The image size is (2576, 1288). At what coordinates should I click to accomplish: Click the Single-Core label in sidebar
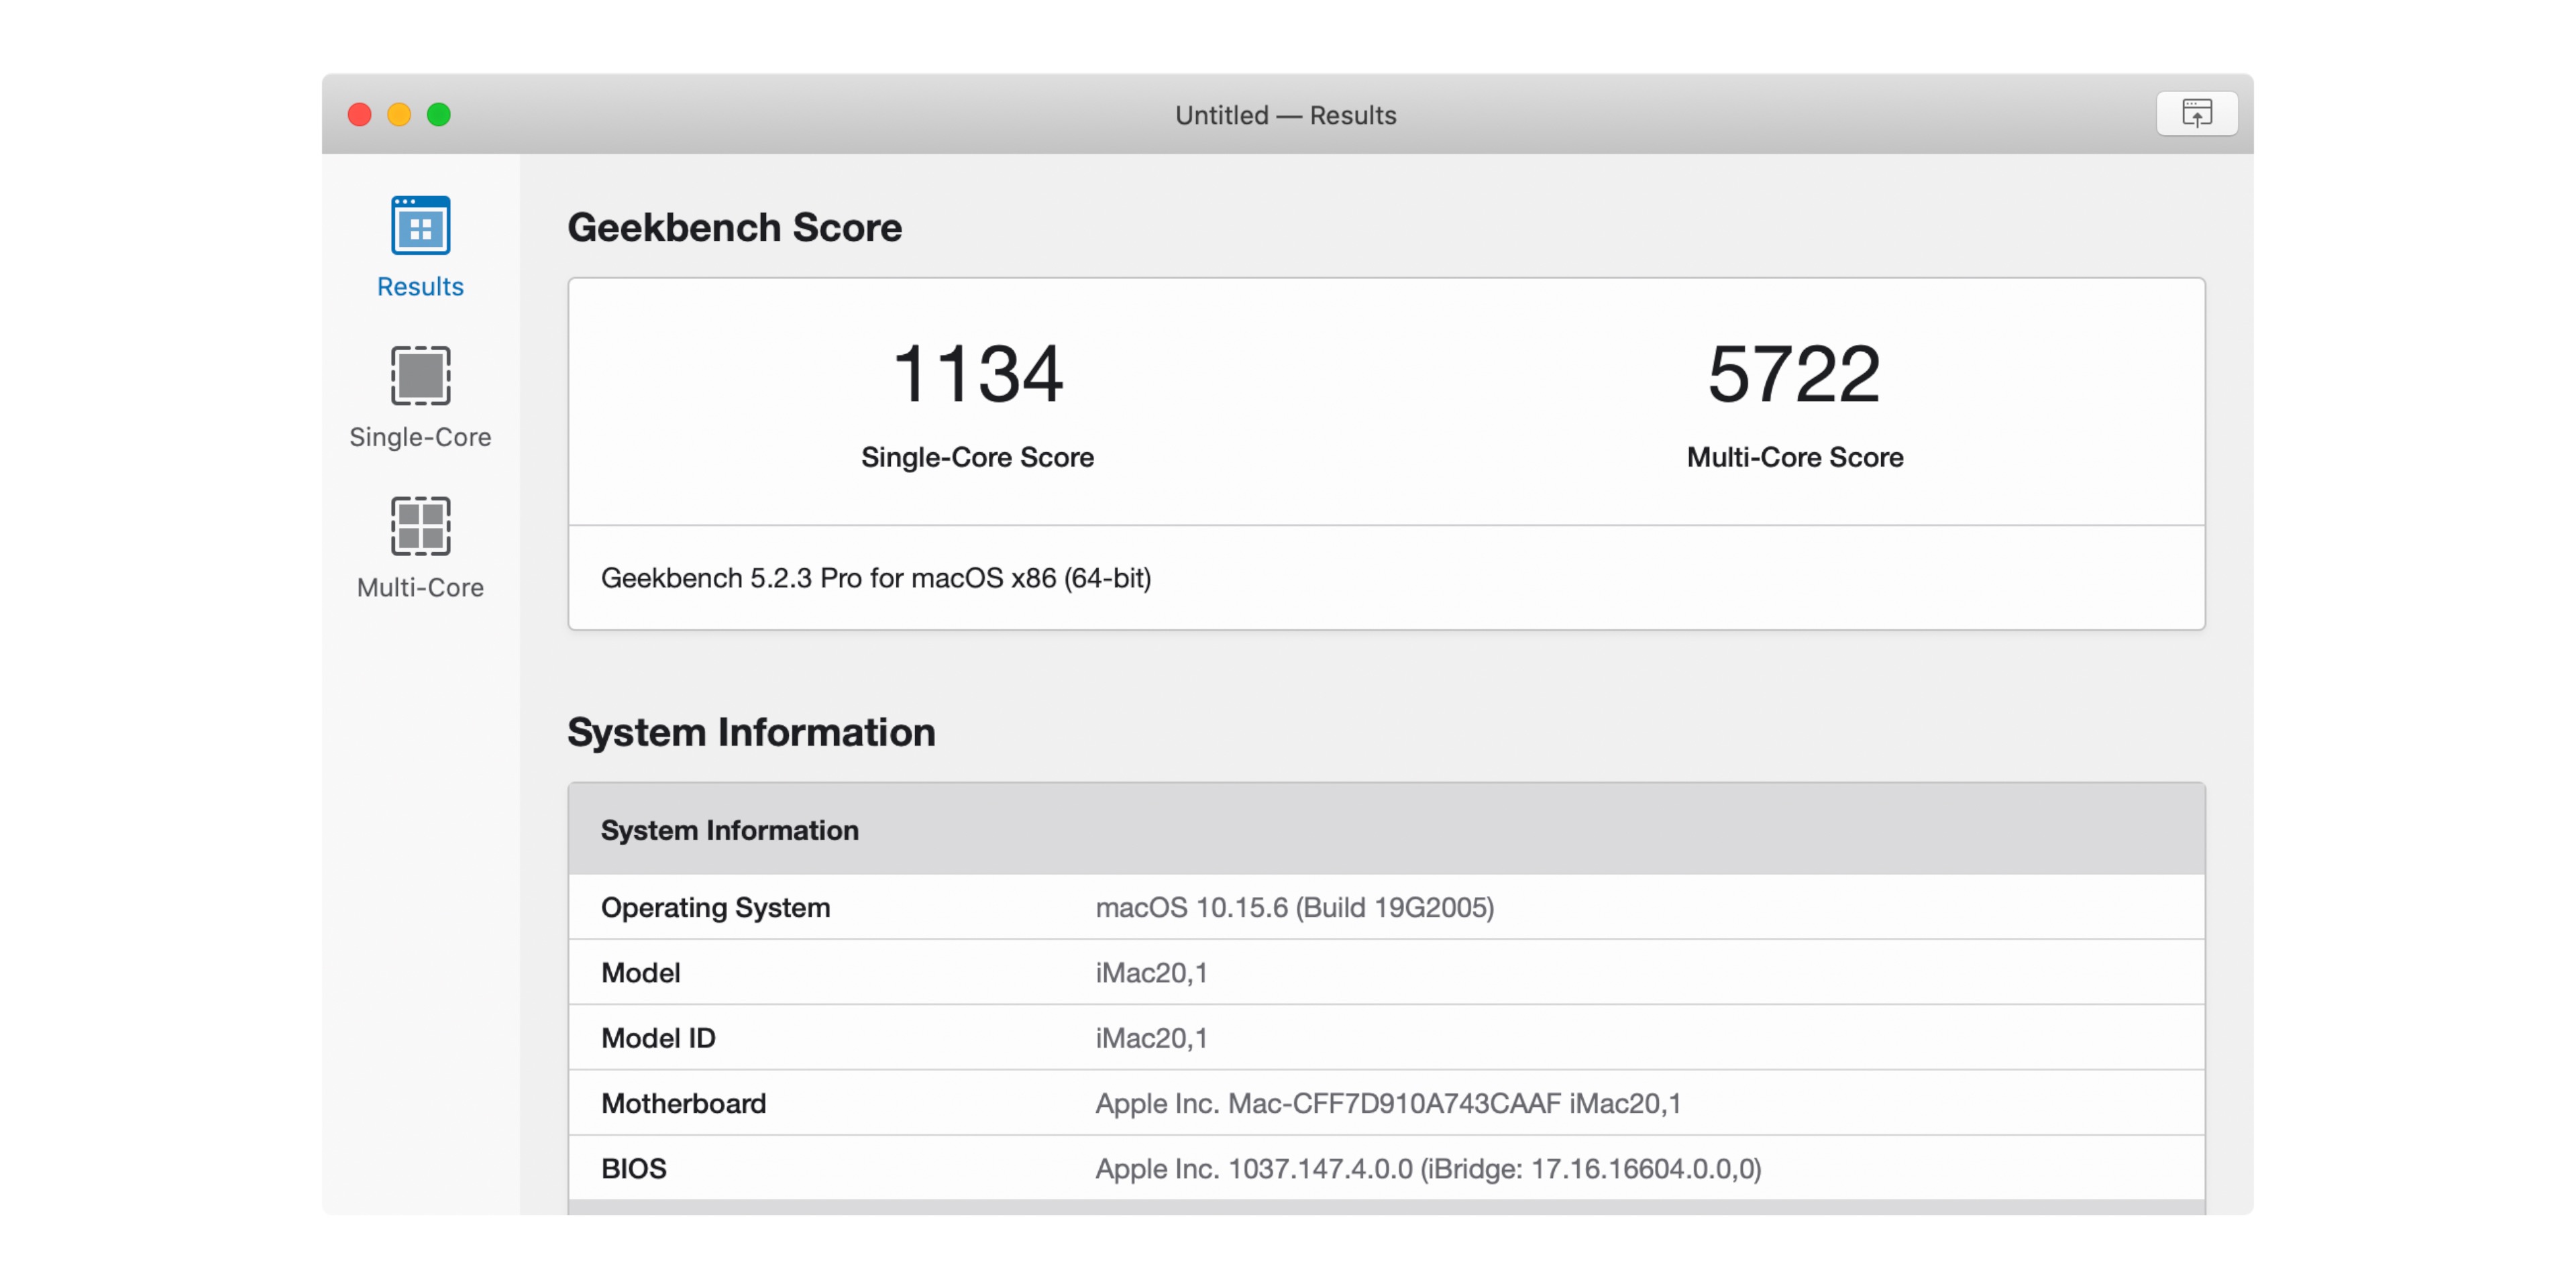420,437
